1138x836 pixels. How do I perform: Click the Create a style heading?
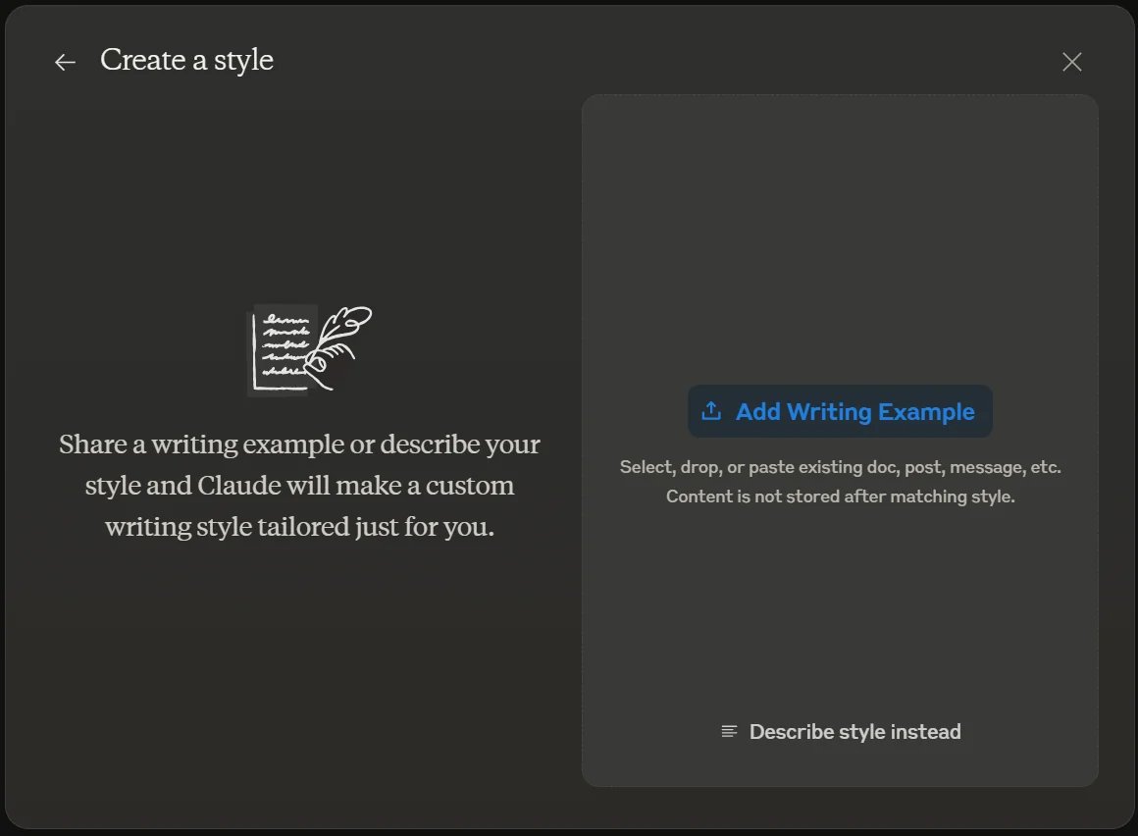click(x=186, y=60)
